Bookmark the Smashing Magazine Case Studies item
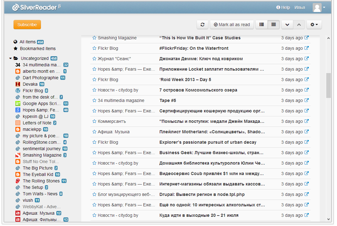337x226 pixels. (94, 38)
